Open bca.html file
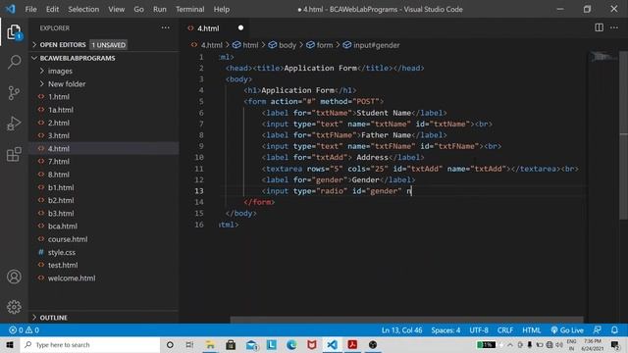The image size is (628, 353). pos(103,227)
